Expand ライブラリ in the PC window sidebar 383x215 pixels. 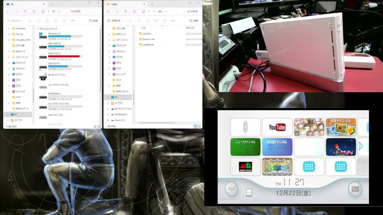tap(7, 120)
